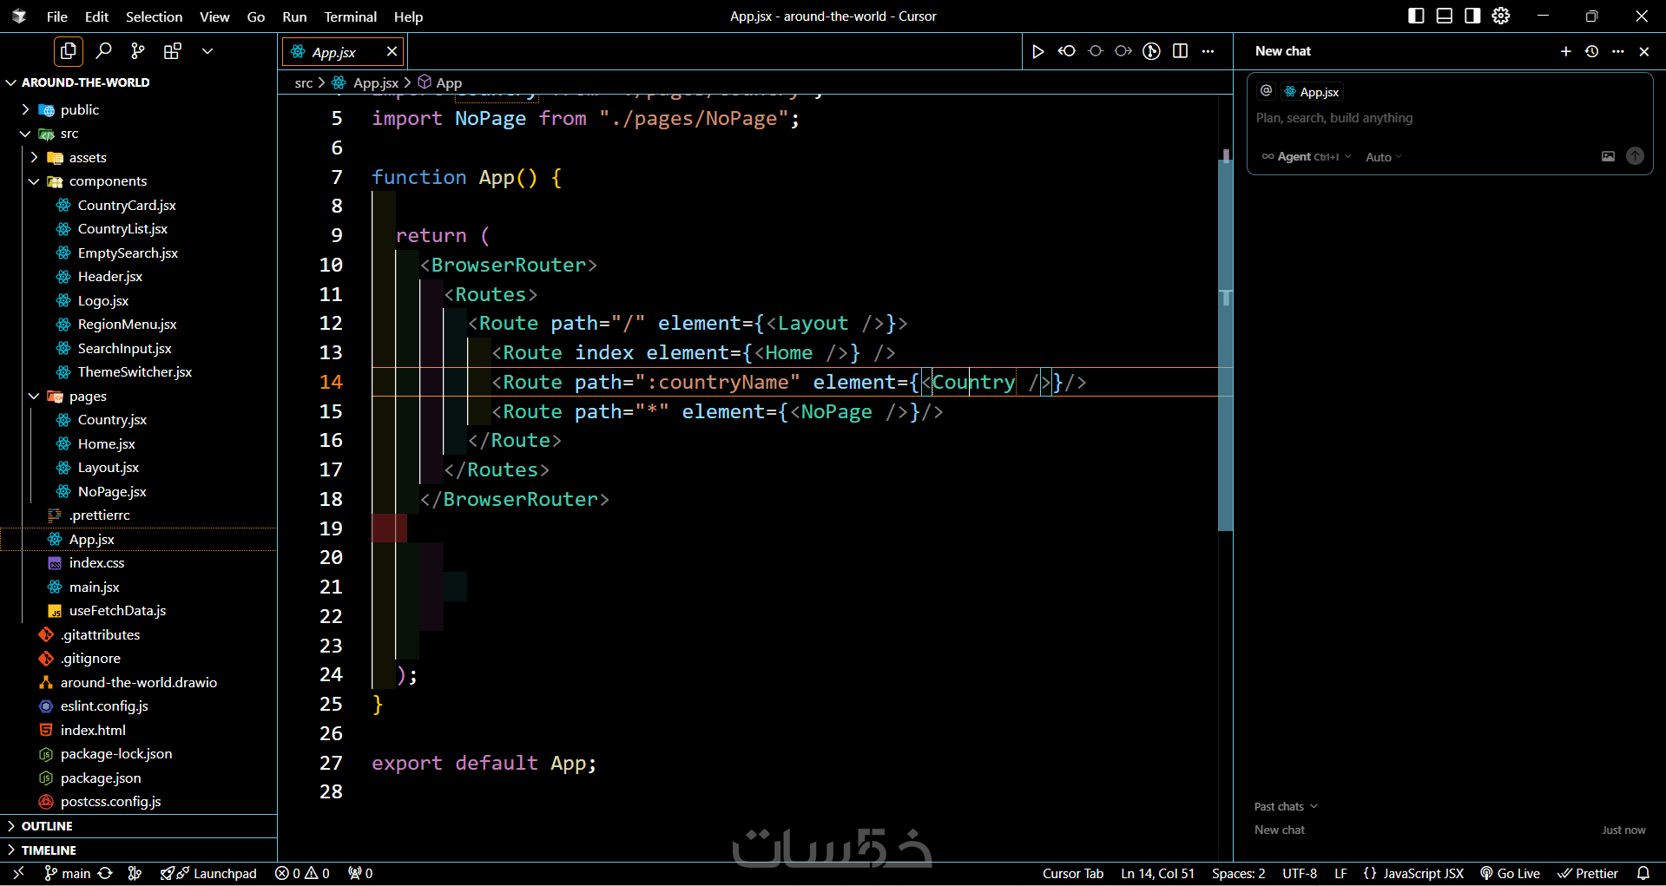Open the Search view icon
The width and height of the screenshot is (1666, 886).
pyautogui.click(x=103, y=51)
